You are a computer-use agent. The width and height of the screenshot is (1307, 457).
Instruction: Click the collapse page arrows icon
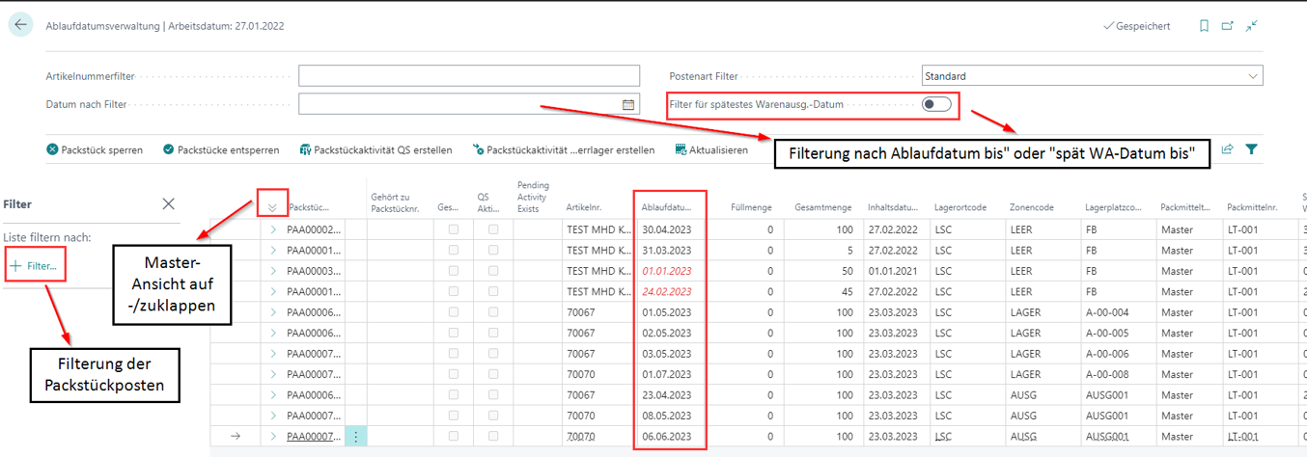tap(1252, 26)
